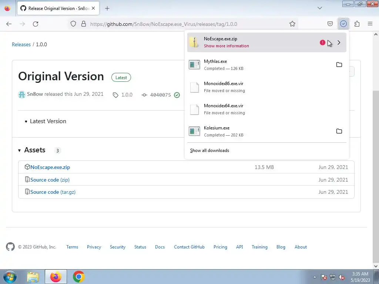Open Security footer link
The height and width of the screenshot is (284, 379).
click(x=117, y=247)
